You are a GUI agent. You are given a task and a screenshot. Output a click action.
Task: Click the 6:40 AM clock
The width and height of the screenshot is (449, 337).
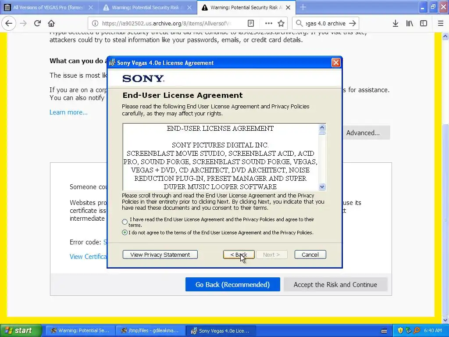[x=433, y=330]
